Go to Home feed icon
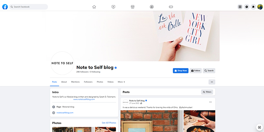The width and height of the screenshot is (264, 132). 94,7
